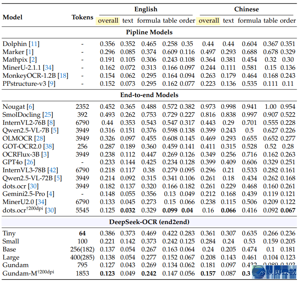Follow the Nougat citation 6 link
Image resolution: width=299 pixels, height=281 pixels.
coord(31,107)
